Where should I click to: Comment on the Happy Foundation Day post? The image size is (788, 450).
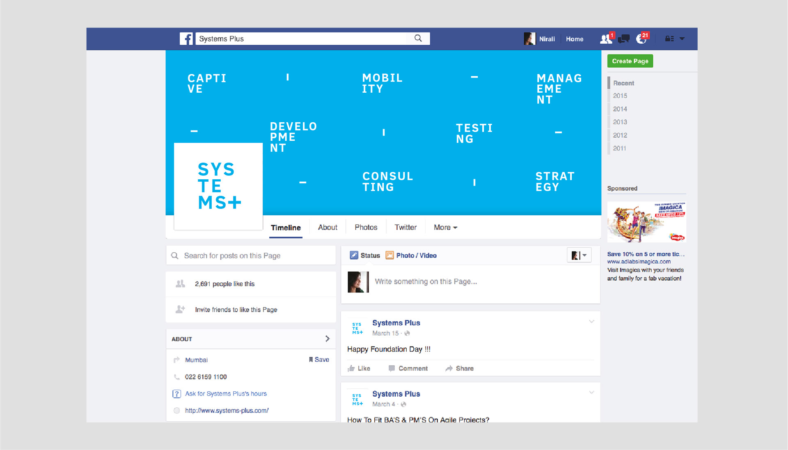pyautogui.click(x=408, y=368)
